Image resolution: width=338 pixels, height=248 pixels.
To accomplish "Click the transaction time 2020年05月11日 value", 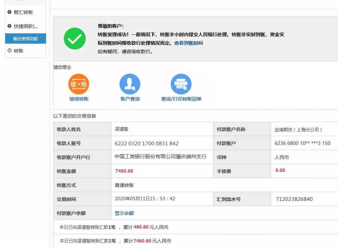I will [145, 199].
